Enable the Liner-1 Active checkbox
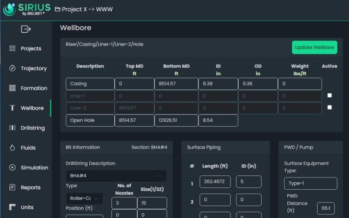The image size is (349, 218). (x=329, y=96)
